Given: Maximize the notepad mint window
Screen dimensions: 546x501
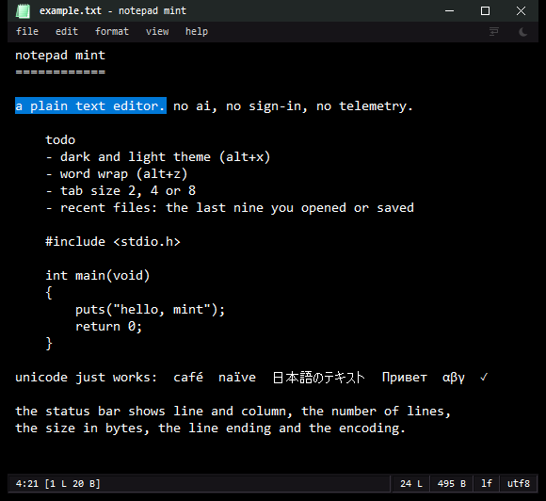Looking at the screenshot, I should (485, 10).
